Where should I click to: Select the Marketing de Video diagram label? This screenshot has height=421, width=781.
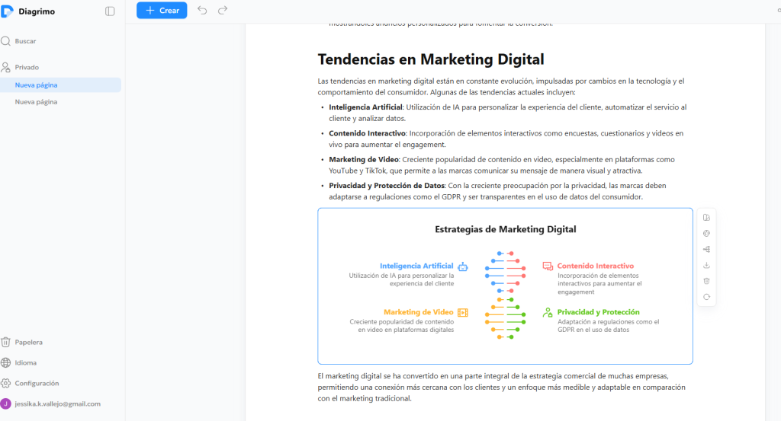pyautogui.click(x=419, y=312)
